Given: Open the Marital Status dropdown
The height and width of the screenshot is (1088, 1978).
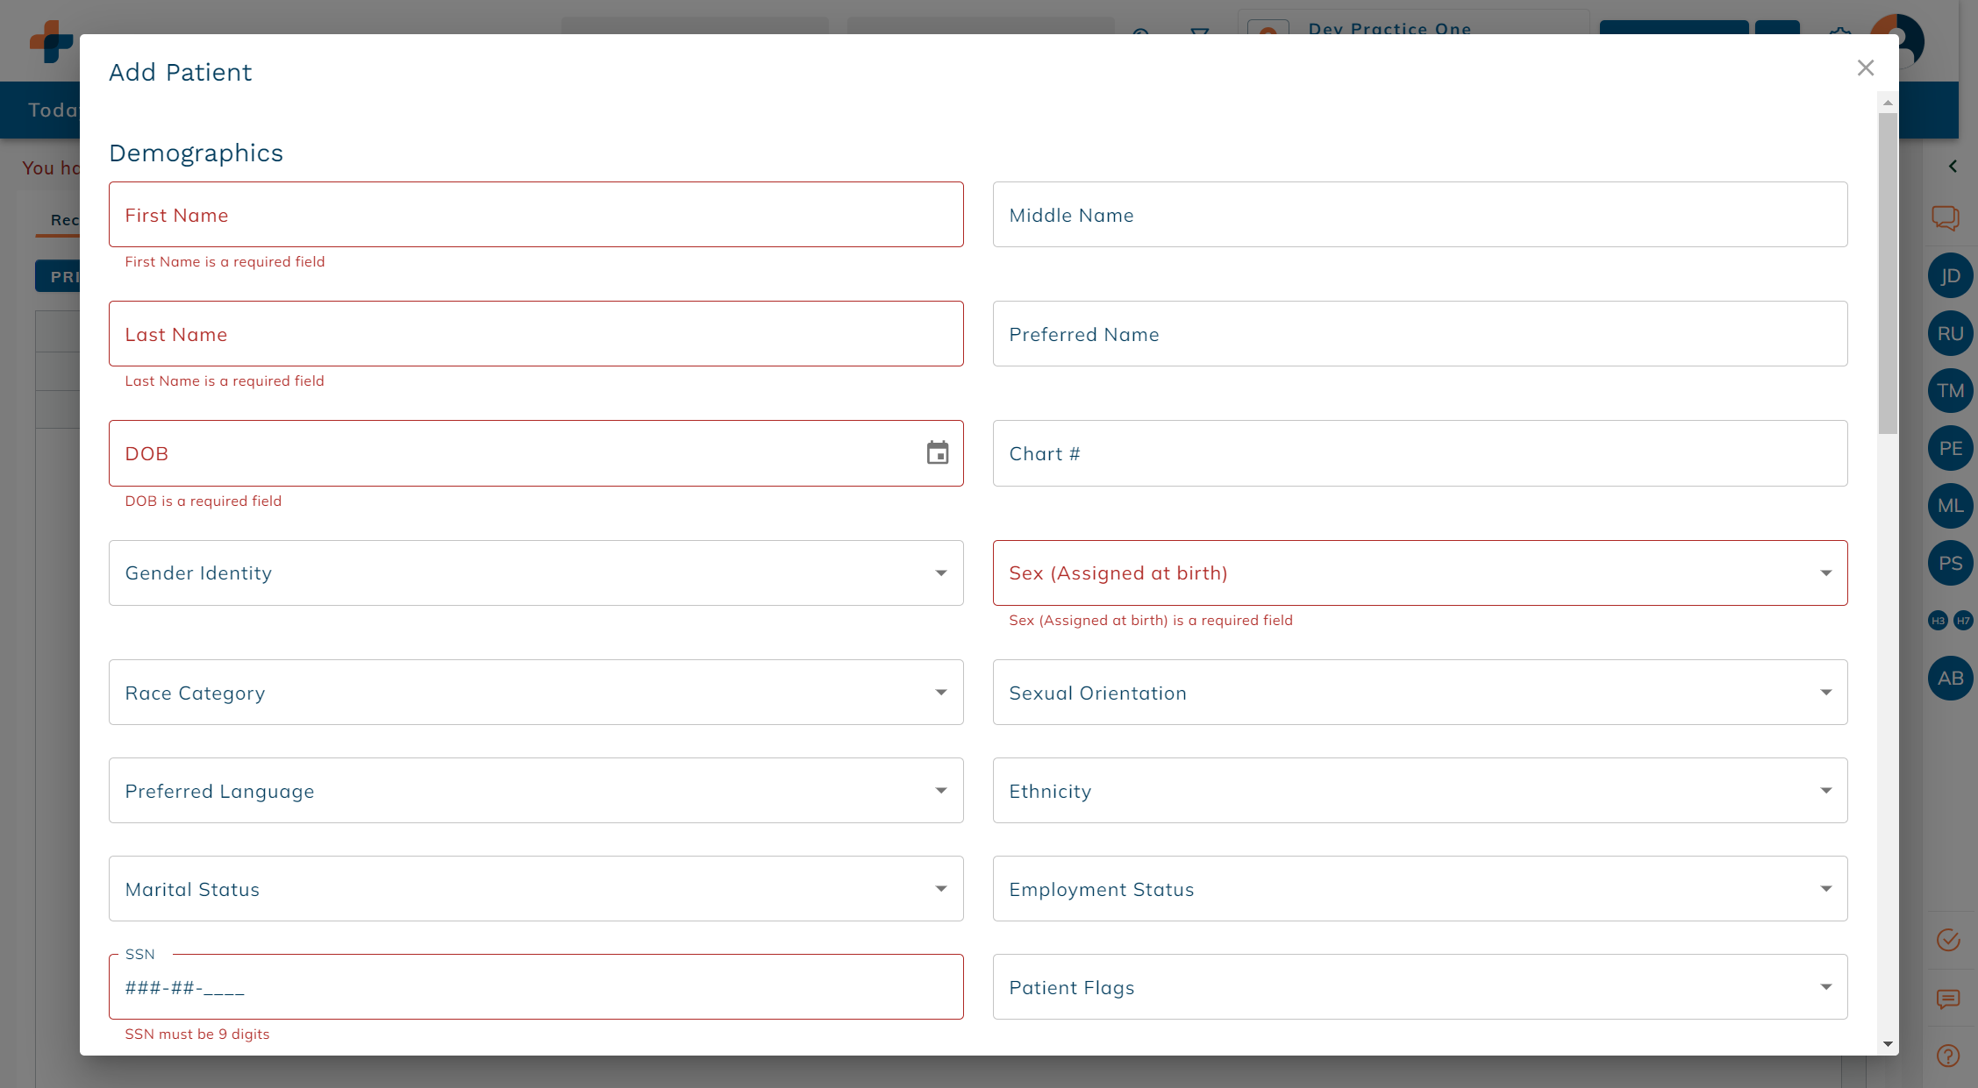Looking at the screenshot, I should 536,889.
